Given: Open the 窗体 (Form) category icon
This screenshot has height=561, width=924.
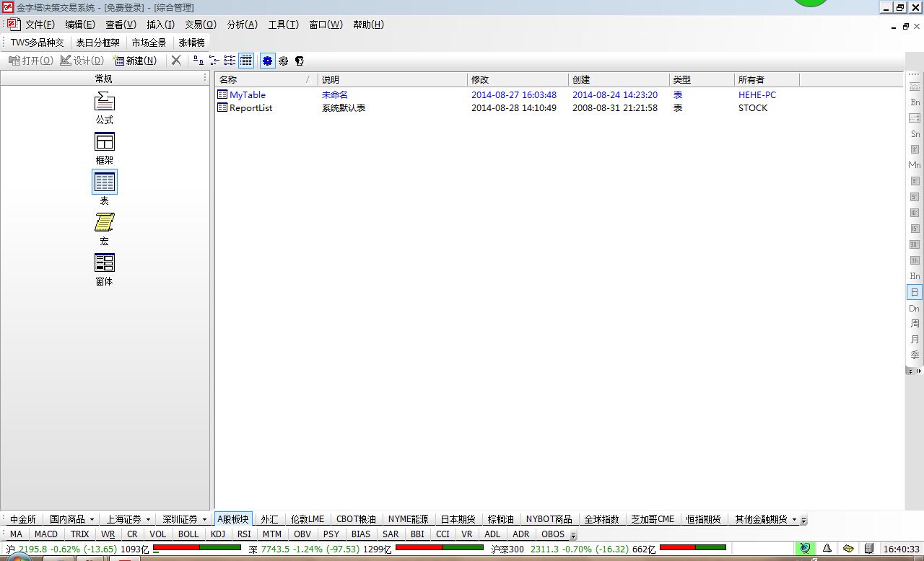Looking at the screenshot, I should pos(104,263).
